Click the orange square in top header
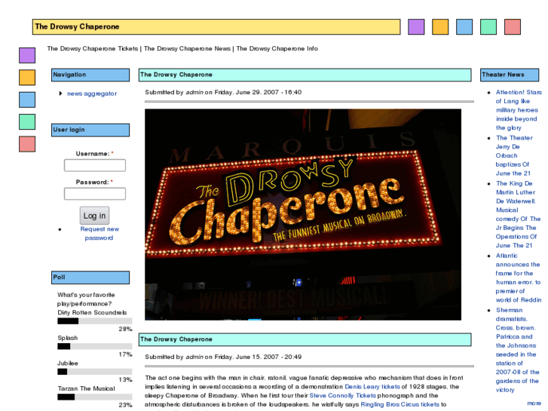Image resolution: width=548 pixels, height=411 pixels. click(x=440, y=27)
